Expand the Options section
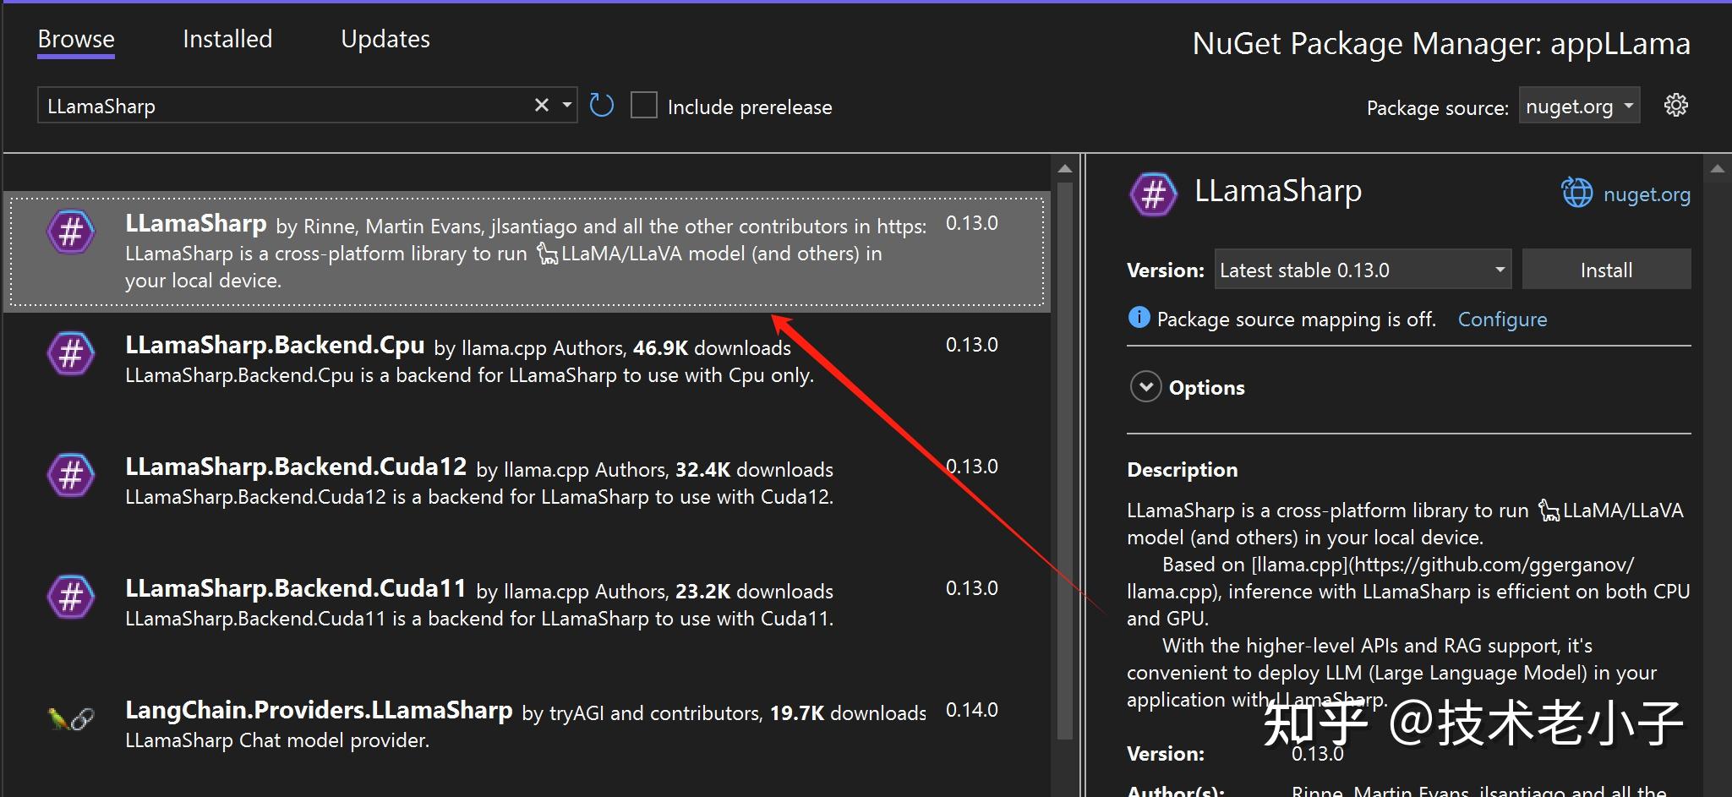The width and height of the screenshot is (1732, 797). point(1145,387)
